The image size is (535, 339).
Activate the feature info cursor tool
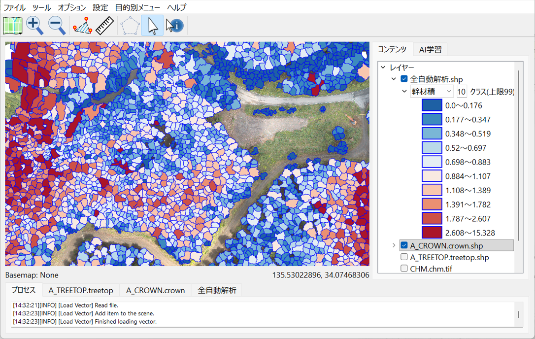point(174,26)
